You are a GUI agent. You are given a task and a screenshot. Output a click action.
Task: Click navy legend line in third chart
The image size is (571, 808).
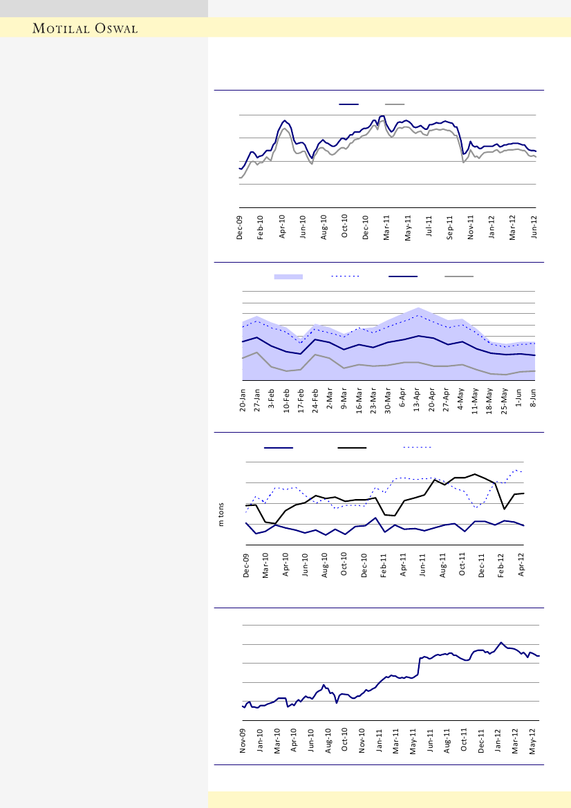click(279, 447)
